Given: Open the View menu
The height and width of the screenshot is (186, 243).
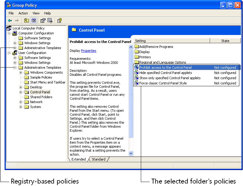Looking at the screenshot, I should [x=36, y=13].
